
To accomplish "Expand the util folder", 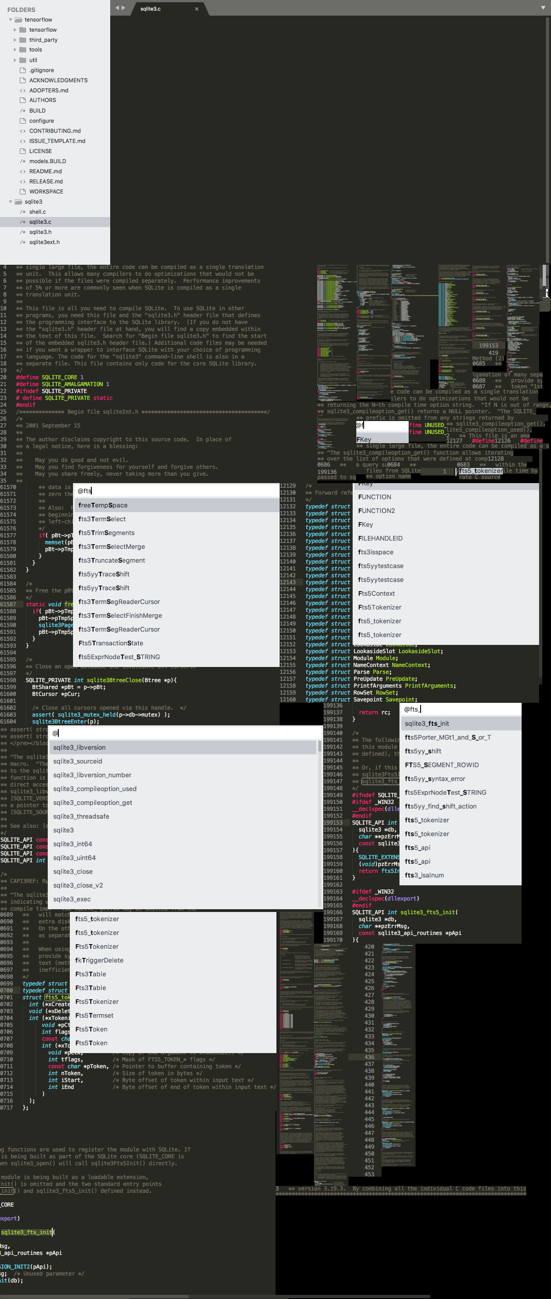I will [15, 60].
